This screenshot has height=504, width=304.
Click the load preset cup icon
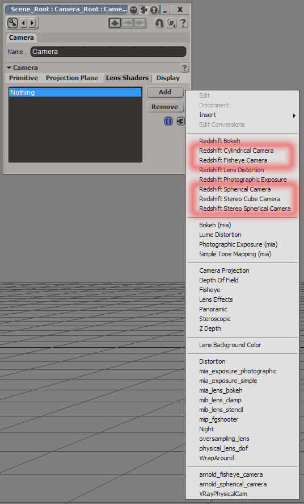[x=171, y=23]
